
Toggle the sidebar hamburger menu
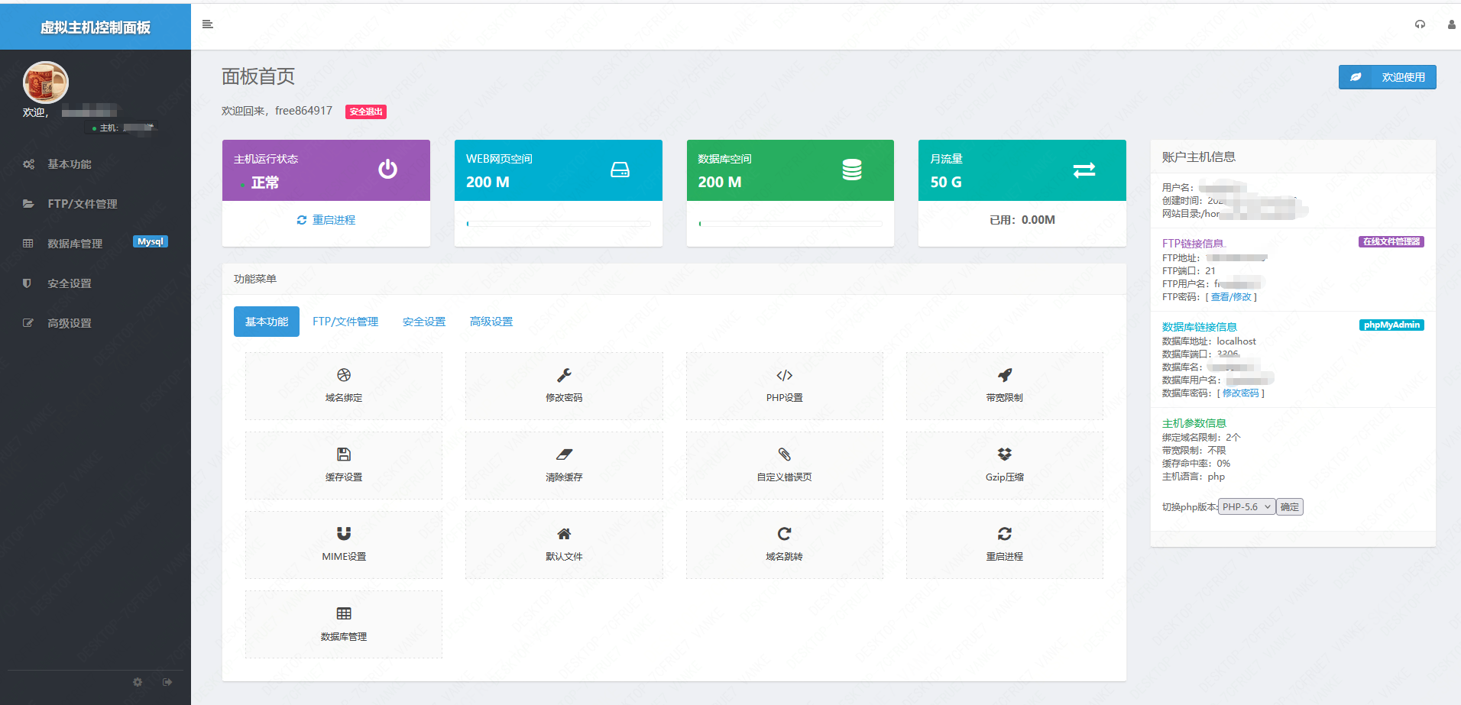[x=207, y=24]
